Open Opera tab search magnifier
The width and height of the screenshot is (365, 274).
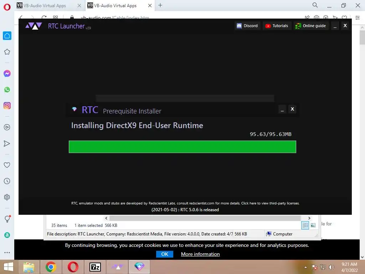click(315, 5)
